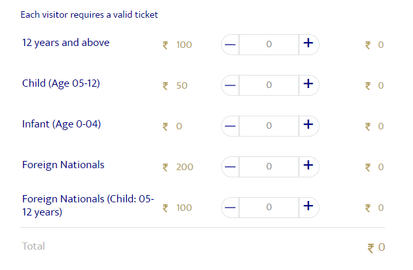Image resolution: width=413 pixels, height=270 pixels.
Task: Focus the Child (Age 05-12) quantity field
Action: coord(268,85)
